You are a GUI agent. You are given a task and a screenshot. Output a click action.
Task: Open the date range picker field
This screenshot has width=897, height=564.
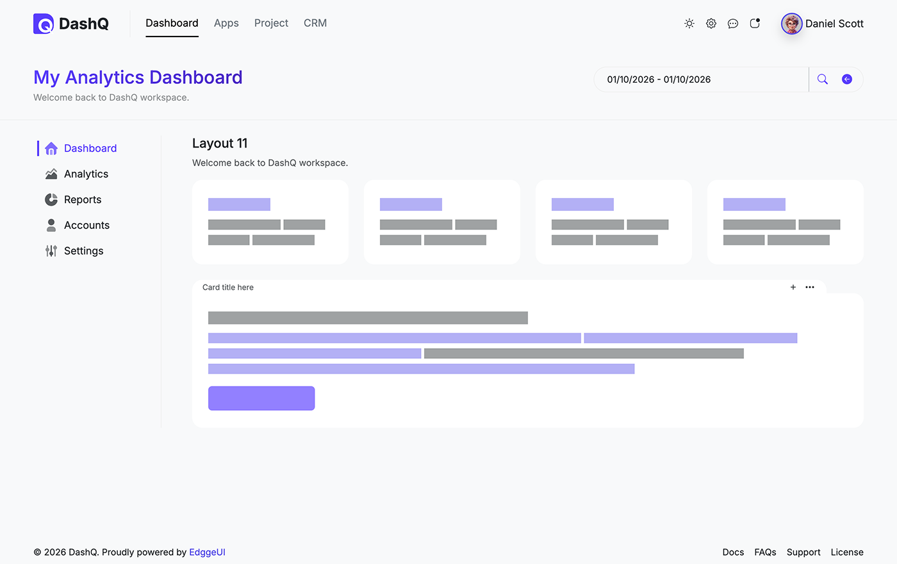click(x=701, y=79)
